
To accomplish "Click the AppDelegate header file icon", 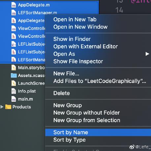I will (14, 21).
